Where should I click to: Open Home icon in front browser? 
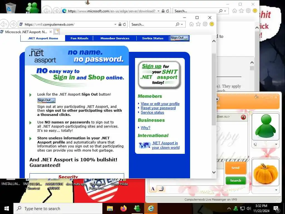191,24
